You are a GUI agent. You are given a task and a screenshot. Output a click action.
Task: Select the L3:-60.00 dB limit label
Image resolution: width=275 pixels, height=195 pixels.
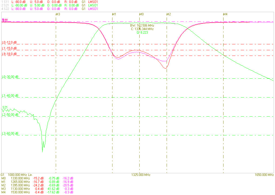(x=10, y=133)
